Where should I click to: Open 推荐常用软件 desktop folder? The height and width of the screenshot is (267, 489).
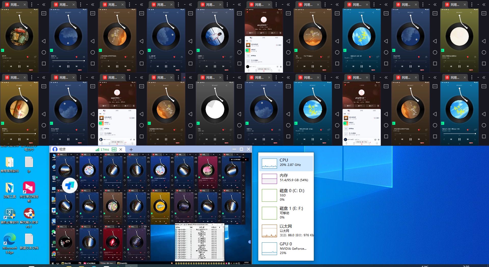pyautogui.click(x=10, y=165)
